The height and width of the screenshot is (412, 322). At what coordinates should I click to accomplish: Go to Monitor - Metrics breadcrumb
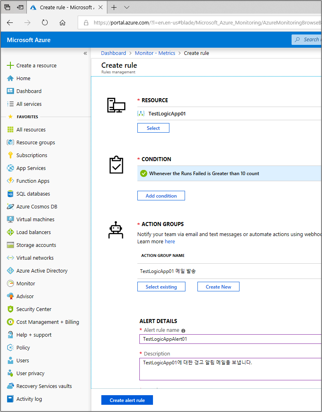click(x=155, y=53)
